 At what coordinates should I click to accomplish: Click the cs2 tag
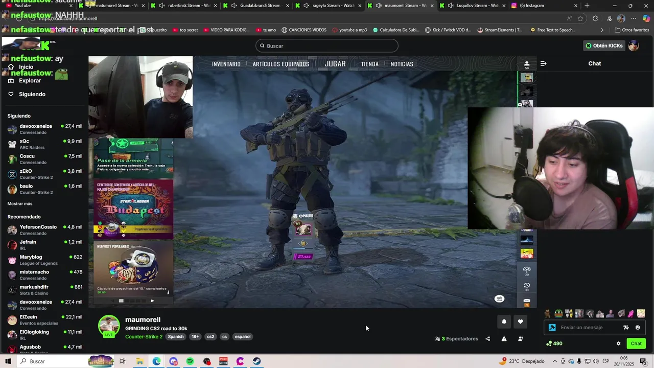(x=211, y=337)
